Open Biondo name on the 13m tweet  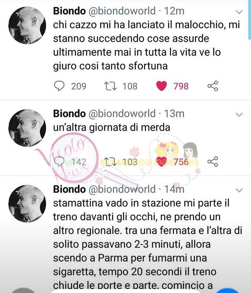click(69, 114)
